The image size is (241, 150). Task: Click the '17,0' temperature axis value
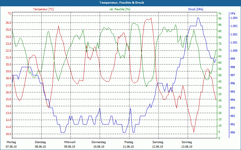8,85
